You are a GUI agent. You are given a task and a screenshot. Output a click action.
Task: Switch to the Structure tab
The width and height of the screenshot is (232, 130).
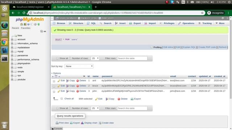click(76, 23)
